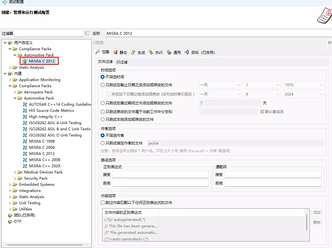The height and width of the screenshot is (248, 332).
Task: Open the 行过滤 sub-tab
Action: pos(122,62)
